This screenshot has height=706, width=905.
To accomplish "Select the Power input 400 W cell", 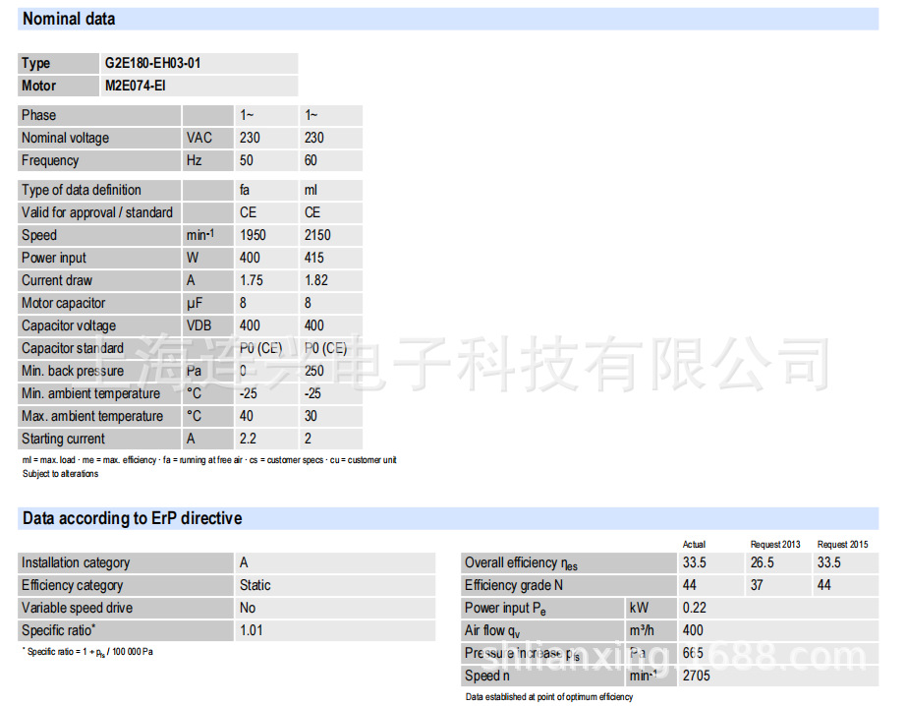I will [x=250, y=258].
